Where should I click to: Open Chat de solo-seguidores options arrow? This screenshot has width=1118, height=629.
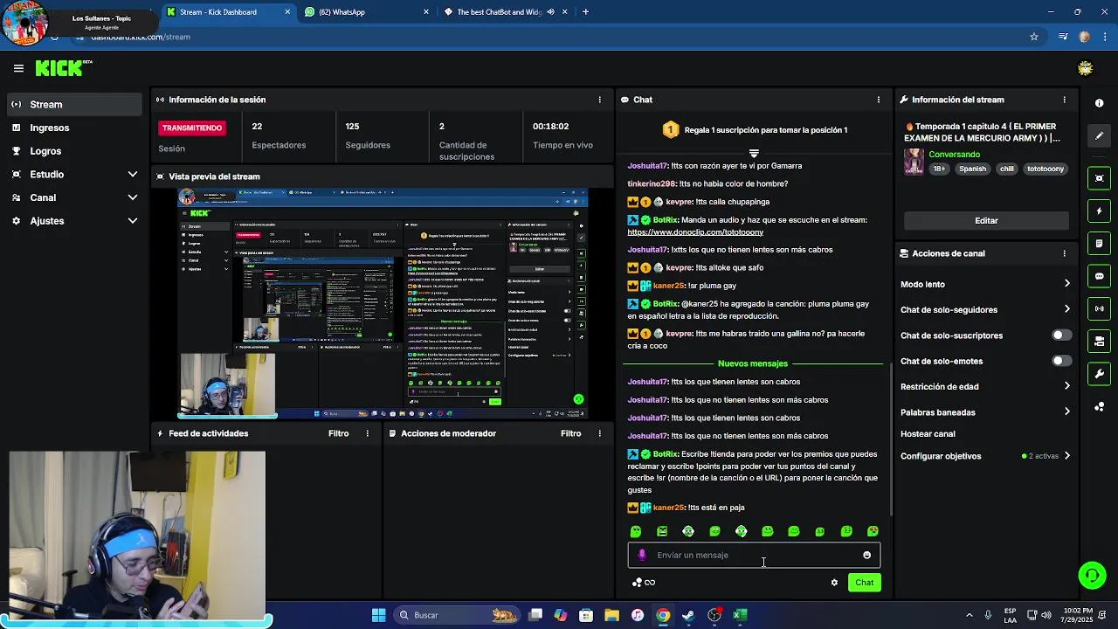tap(1066, 309)
